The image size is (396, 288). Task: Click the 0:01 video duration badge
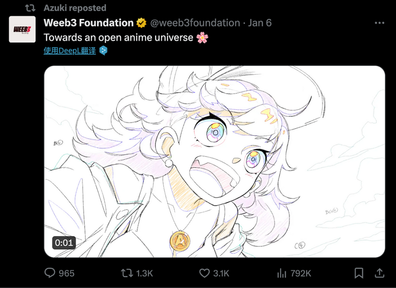pos(64,243)
